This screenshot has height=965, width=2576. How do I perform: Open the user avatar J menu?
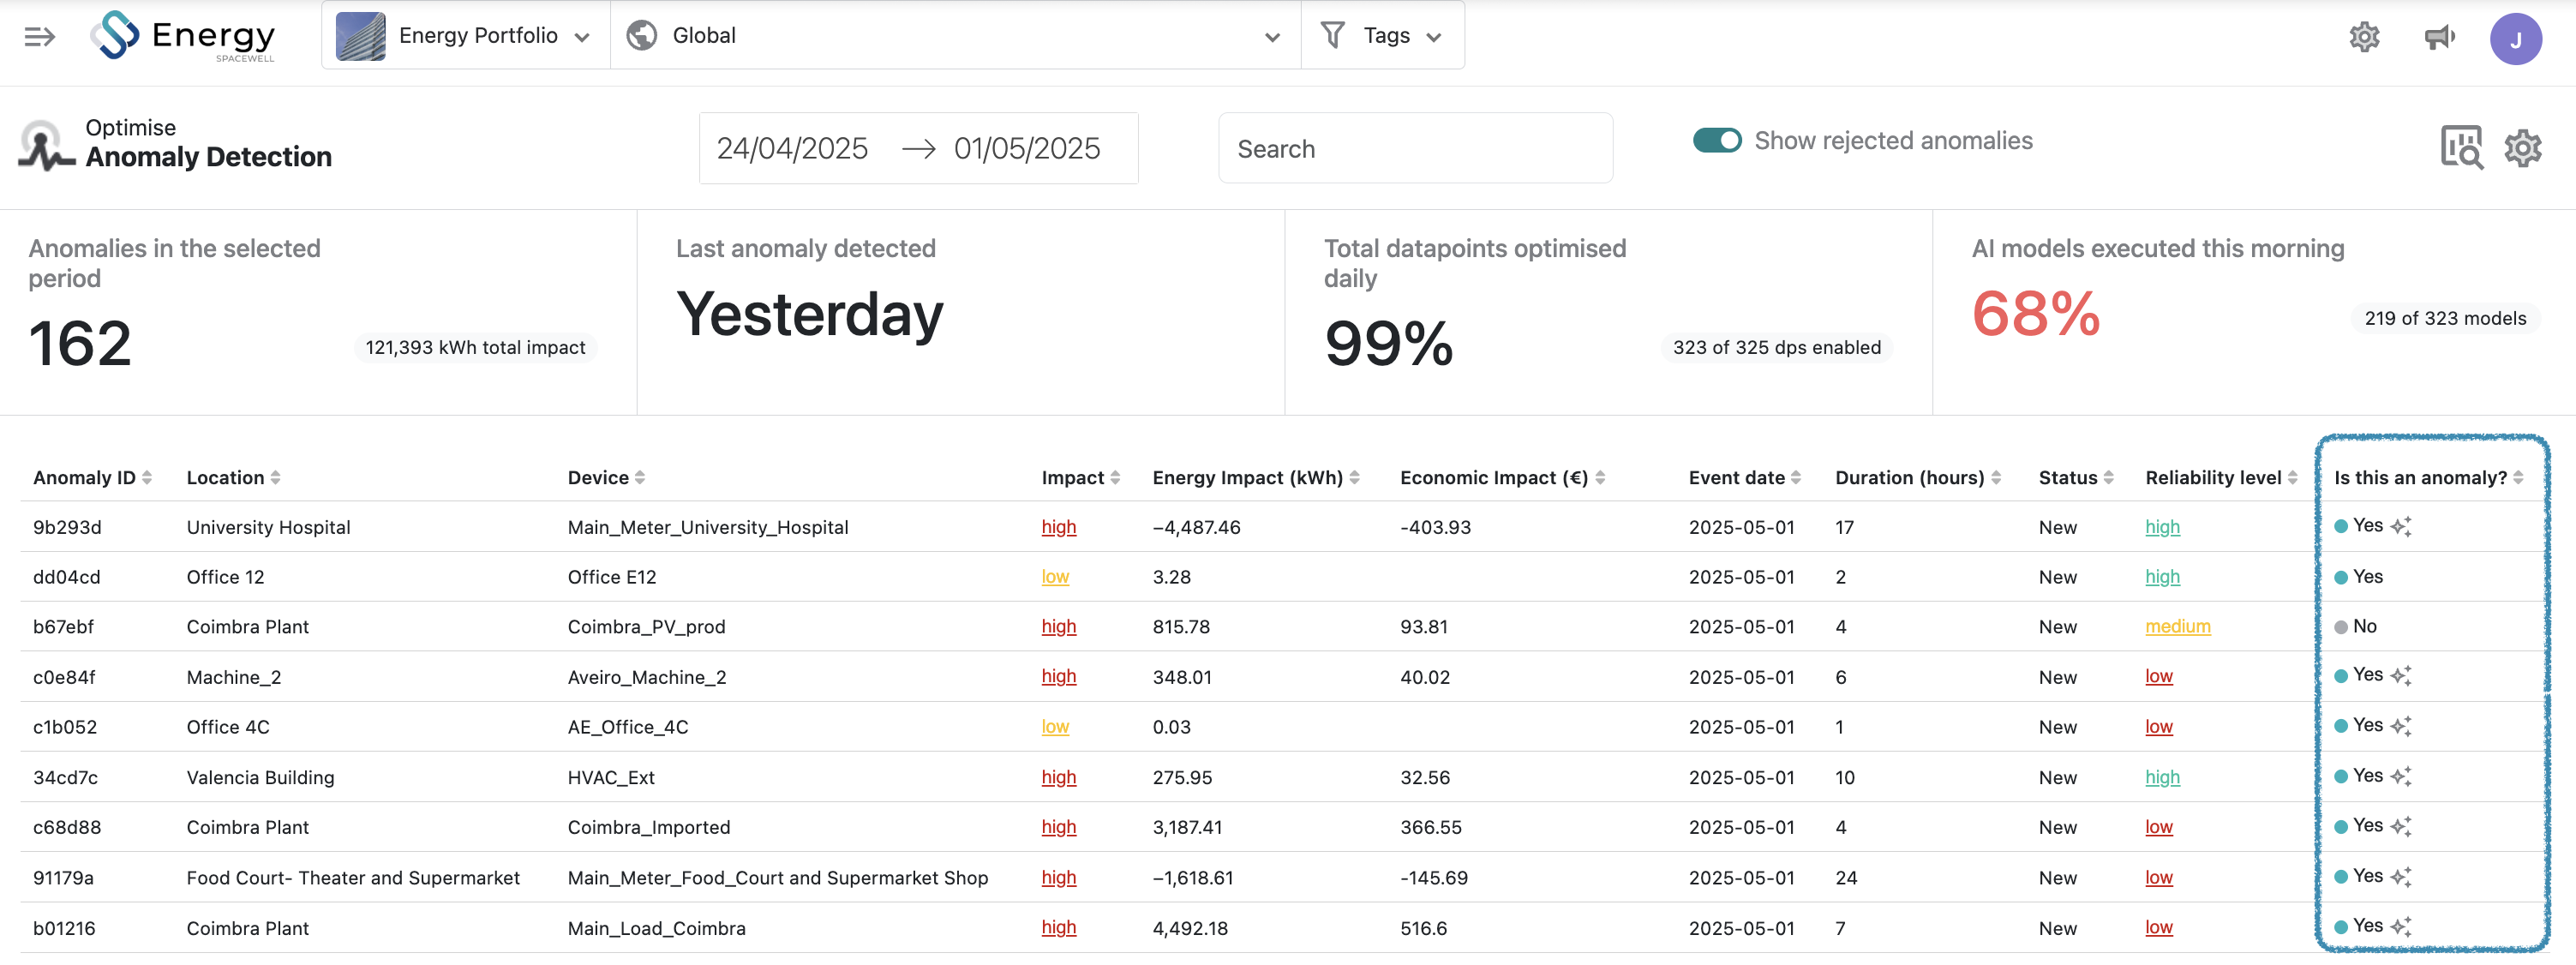pyautogui.click(x=2516, y=38)
